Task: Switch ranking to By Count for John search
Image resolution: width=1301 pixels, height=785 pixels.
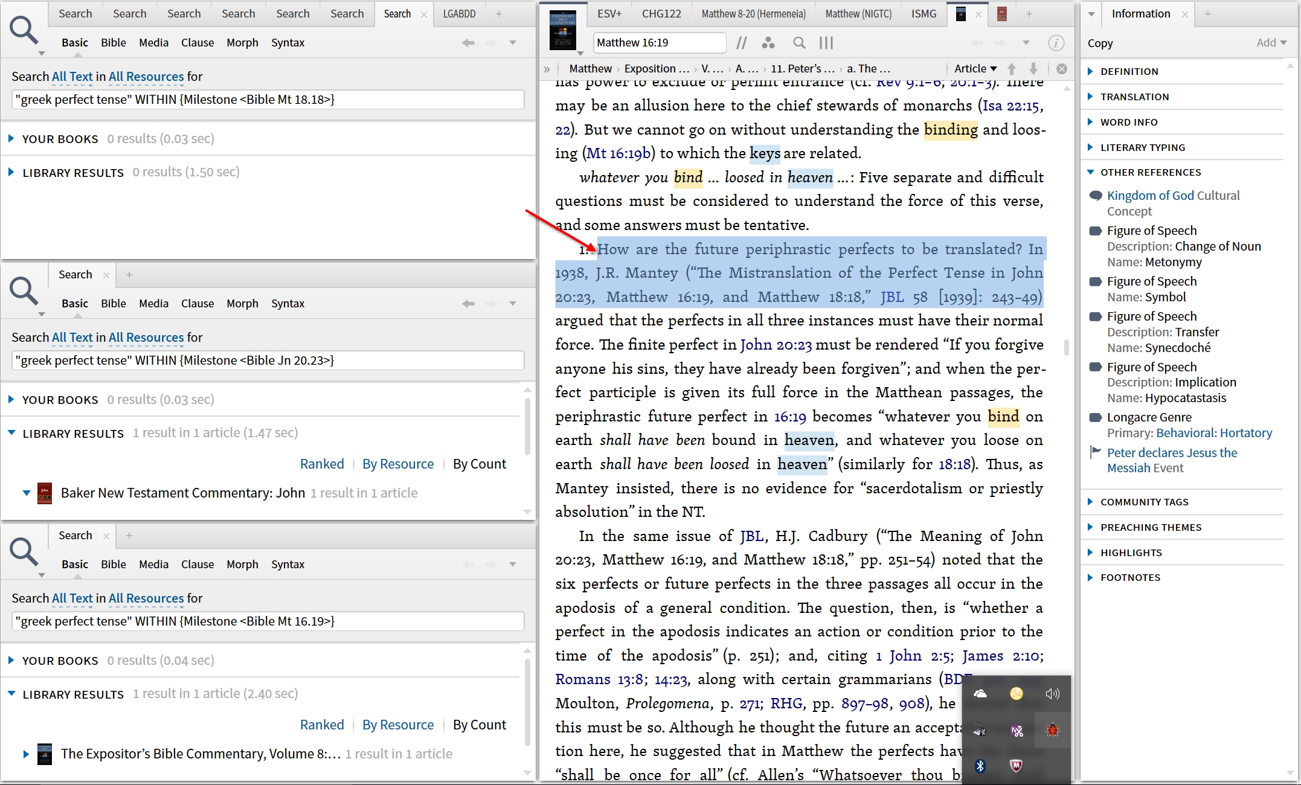Action: click(479, 464)
